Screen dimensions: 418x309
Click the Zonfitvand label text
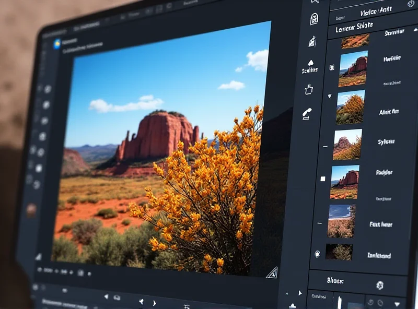point(379,255)
